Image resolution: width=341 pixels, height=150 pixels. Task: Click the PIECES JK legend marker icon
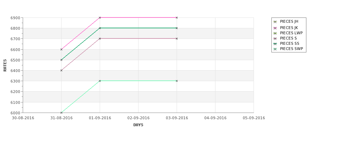point(275,28)
